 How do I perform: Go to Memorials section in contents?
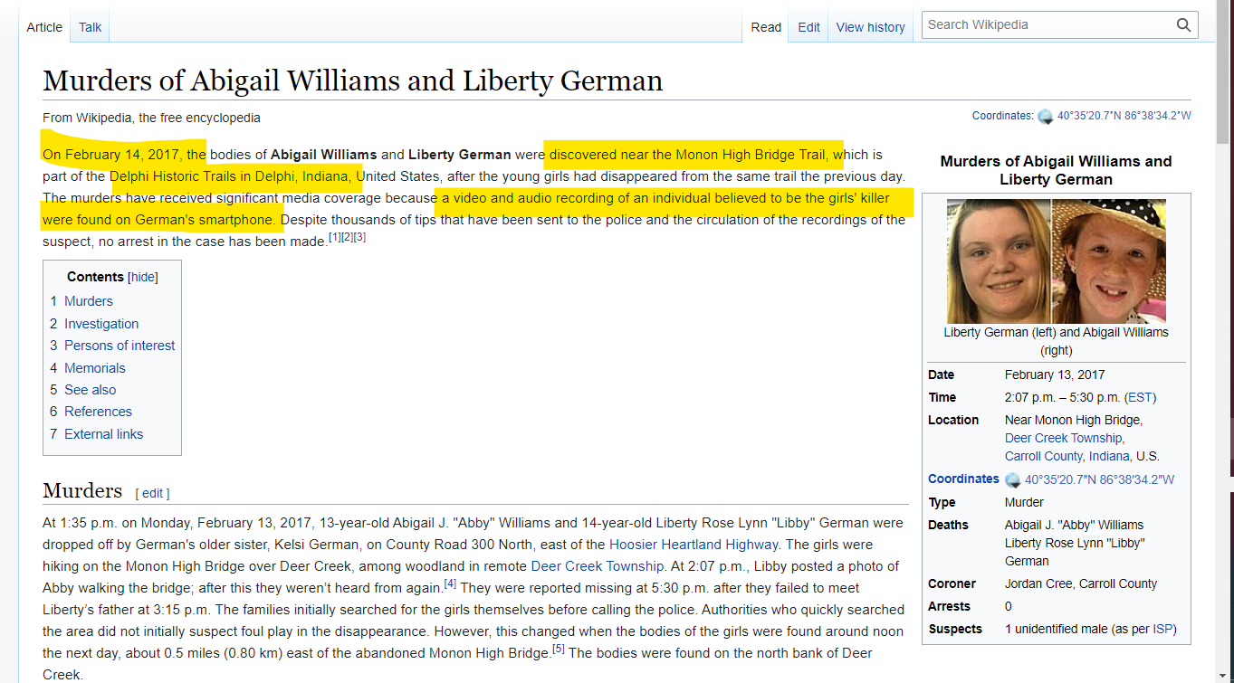coord(95,368)
